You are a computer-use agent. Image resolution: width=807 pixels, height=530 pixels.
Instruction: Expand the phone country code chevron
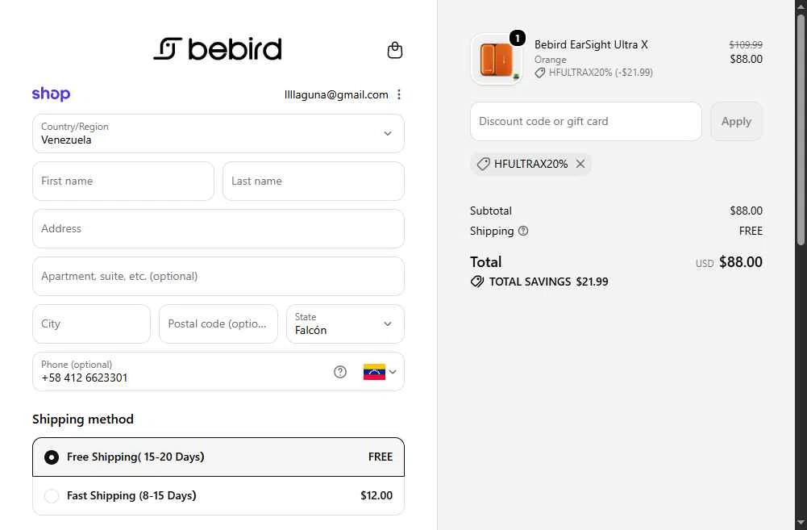tap(393, 372)
